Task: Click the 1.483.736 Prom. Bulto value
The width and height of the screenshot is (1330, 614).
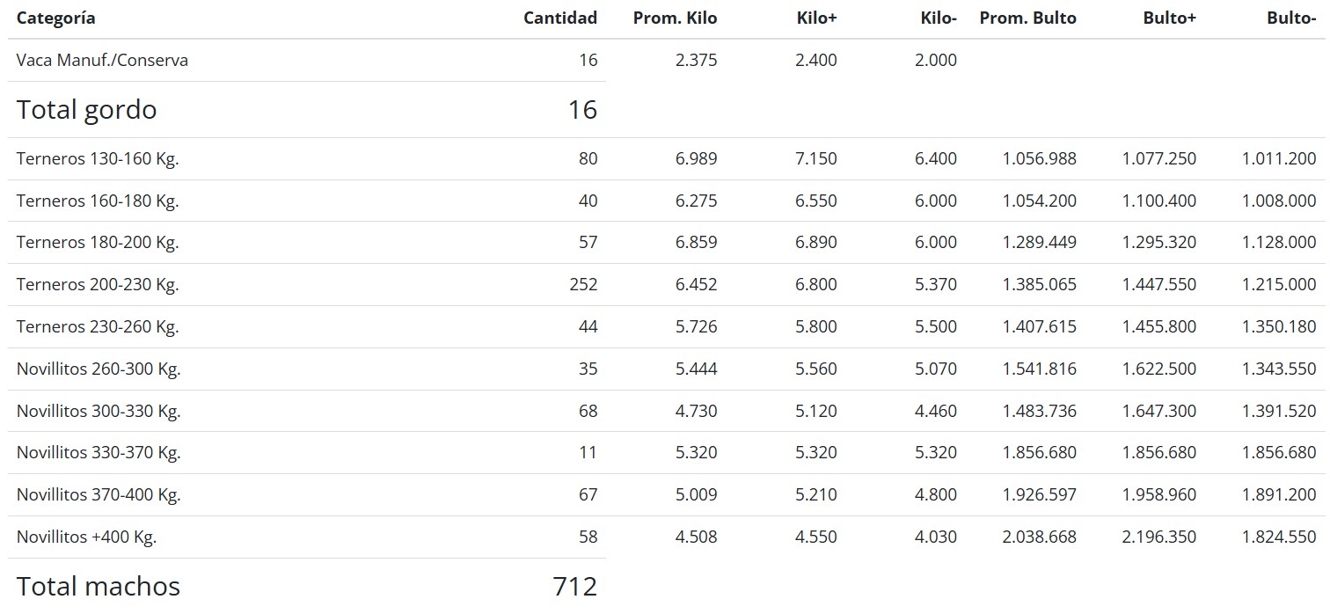Action: pyautogui.click(x=1039, y=412)
